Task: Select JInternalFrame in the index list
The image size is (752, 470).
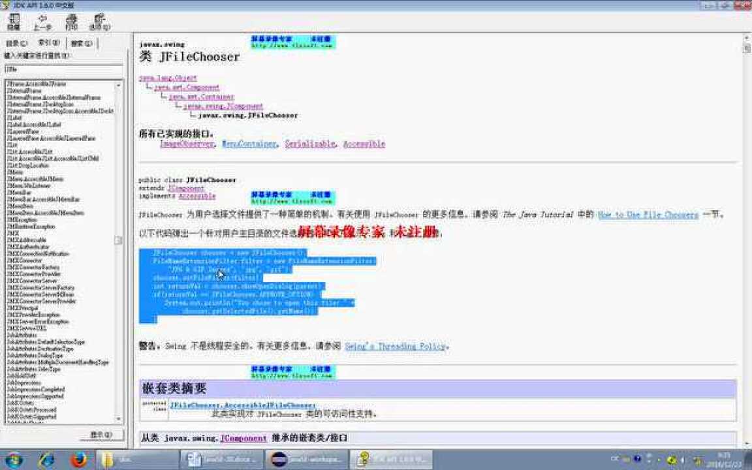Action: pyautogui.click(x=24, y=90)
